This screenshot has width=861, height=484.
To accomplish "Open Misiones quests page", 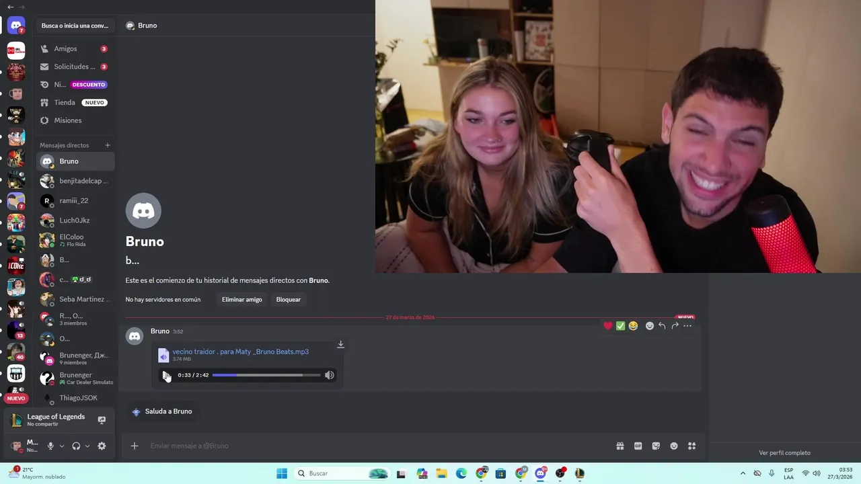I will point(75,120).
